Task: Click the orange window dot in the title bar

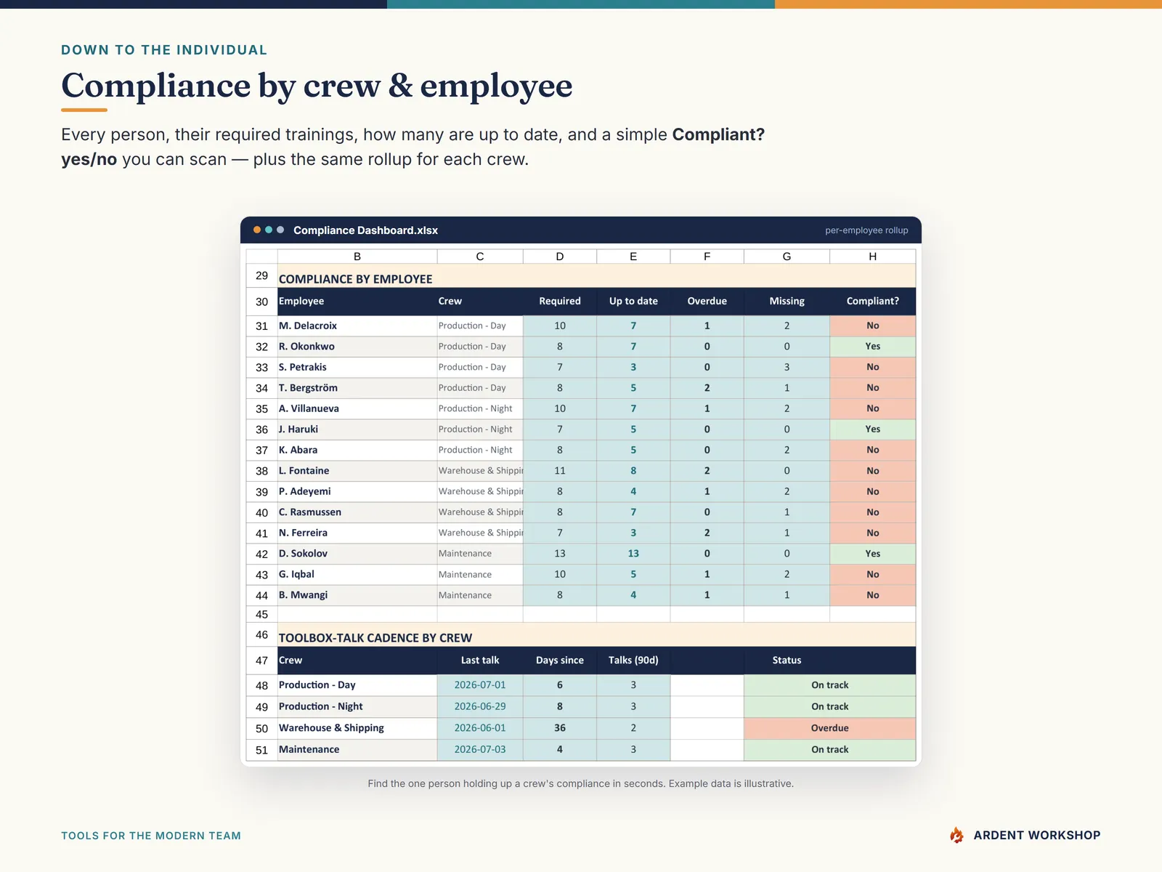Action: pos(257,230)
